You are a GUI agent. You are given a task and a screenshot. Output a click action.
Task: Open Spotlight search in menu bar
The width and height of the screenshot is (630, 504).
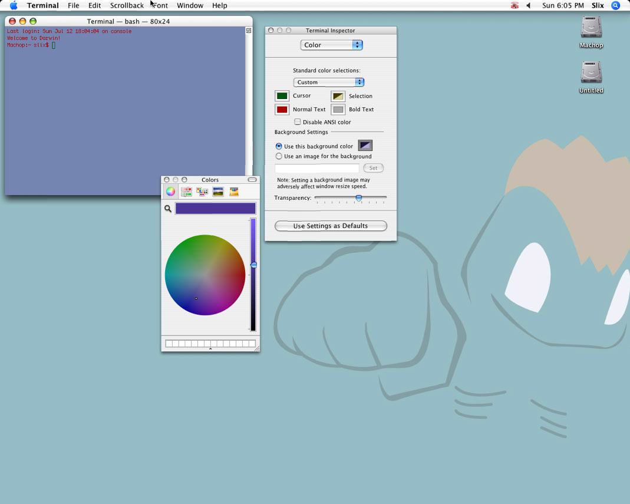(x=615, y=5)
